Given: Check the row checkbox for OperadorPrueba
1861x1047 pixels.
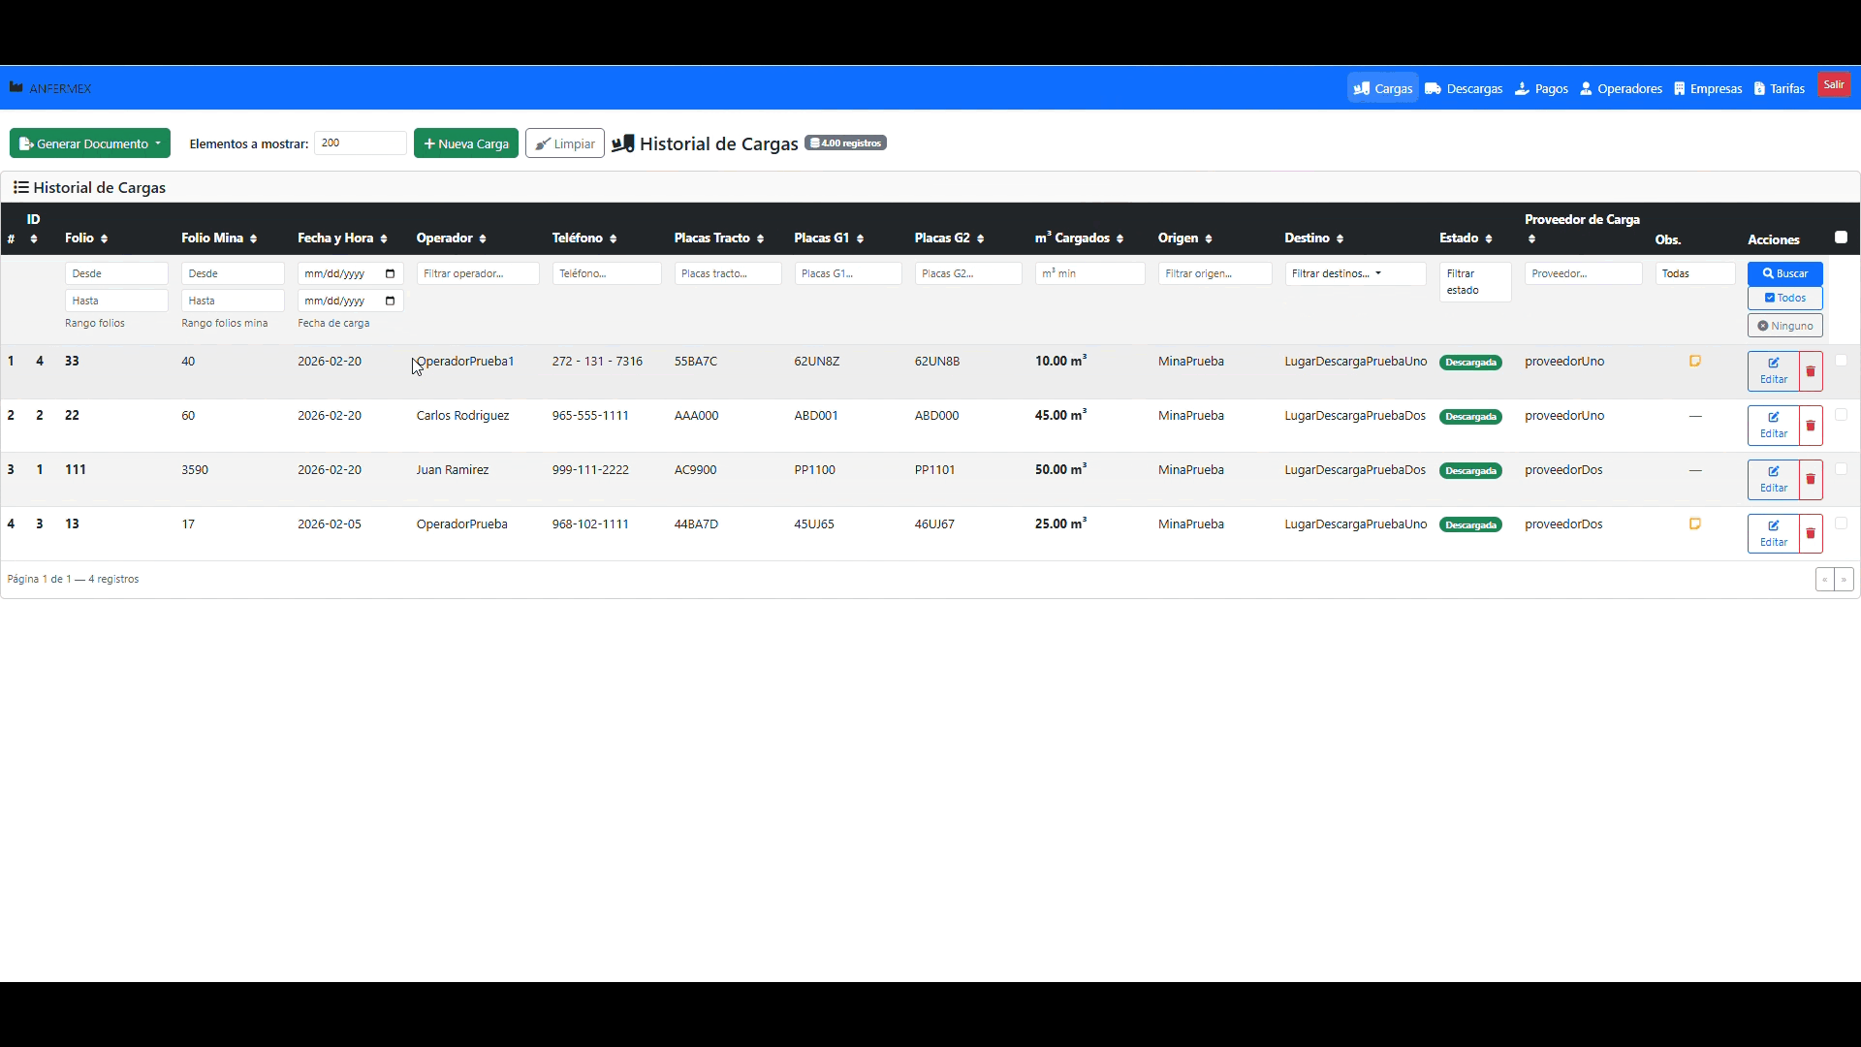Looking at the screenshot, I should pyautogui.click(x=1841, y=523).
